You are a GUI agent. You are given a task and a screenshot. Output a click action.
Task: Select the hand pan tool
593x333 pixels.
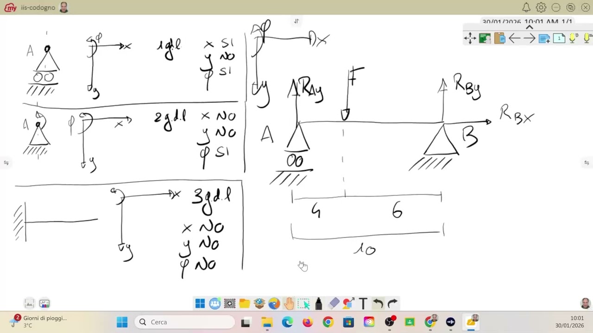click(289, 303)
